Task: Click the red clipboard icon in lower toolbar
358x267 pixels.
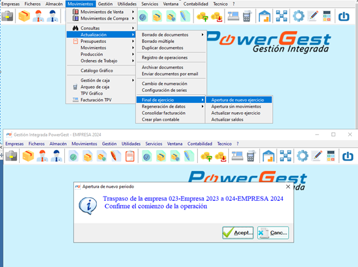Action: [130, 156]
